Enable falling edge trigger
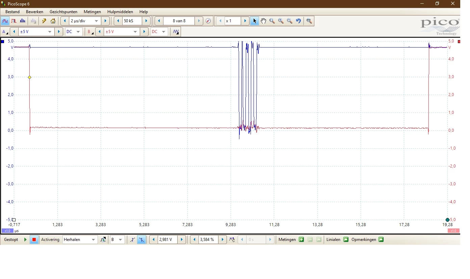 pyautogui.click(x=141, y=240)
